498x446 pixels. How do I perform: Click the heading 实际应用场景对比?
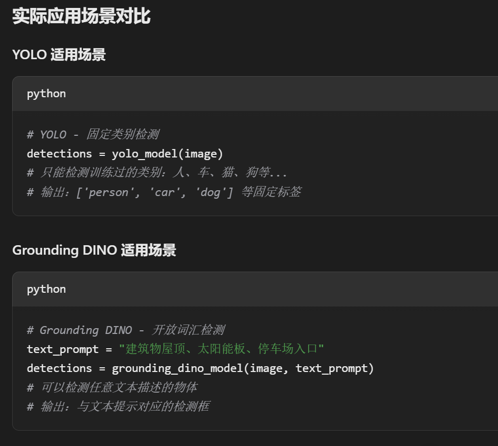(81, 16)
